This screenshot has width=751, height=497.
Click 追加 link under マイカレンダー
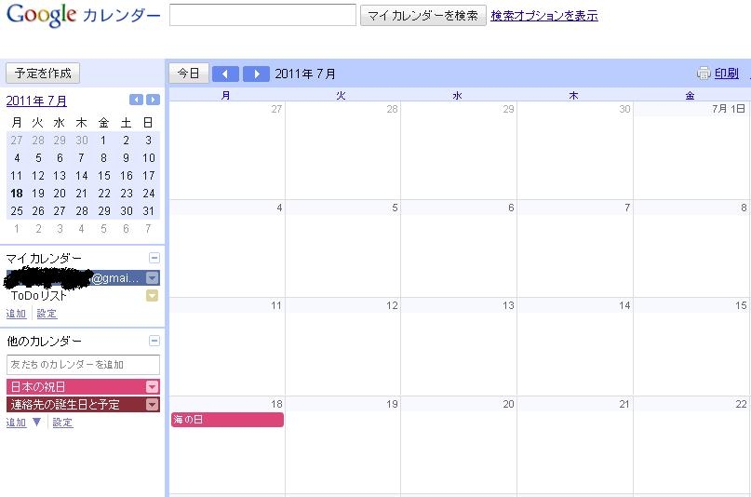pyautogui.click(x=16, y=314)
